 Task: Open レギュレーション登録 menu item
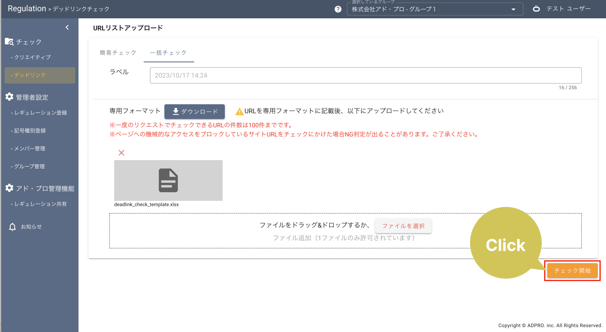click(x=40, y=113)
